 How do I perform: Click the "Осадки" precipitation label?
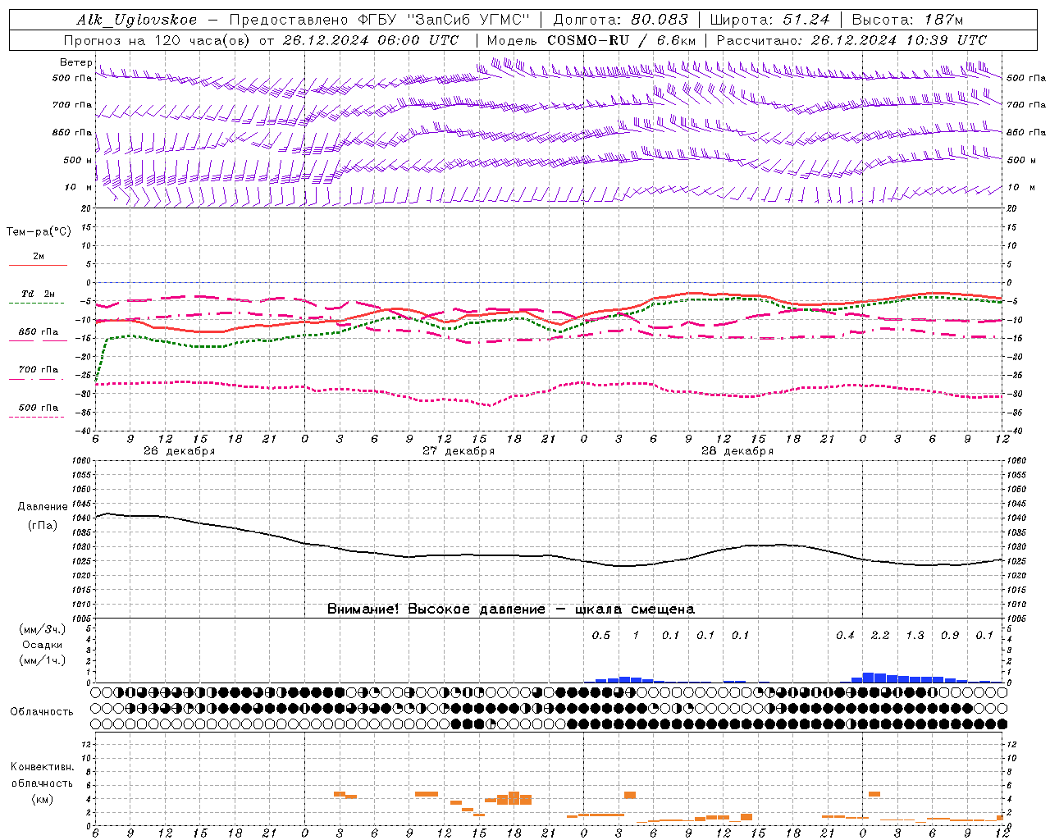coord(43,645)
